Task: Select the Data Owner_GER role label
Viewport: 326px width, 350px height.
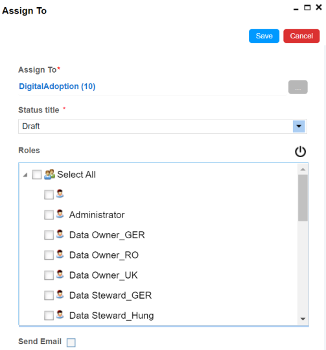Action: 107,235
